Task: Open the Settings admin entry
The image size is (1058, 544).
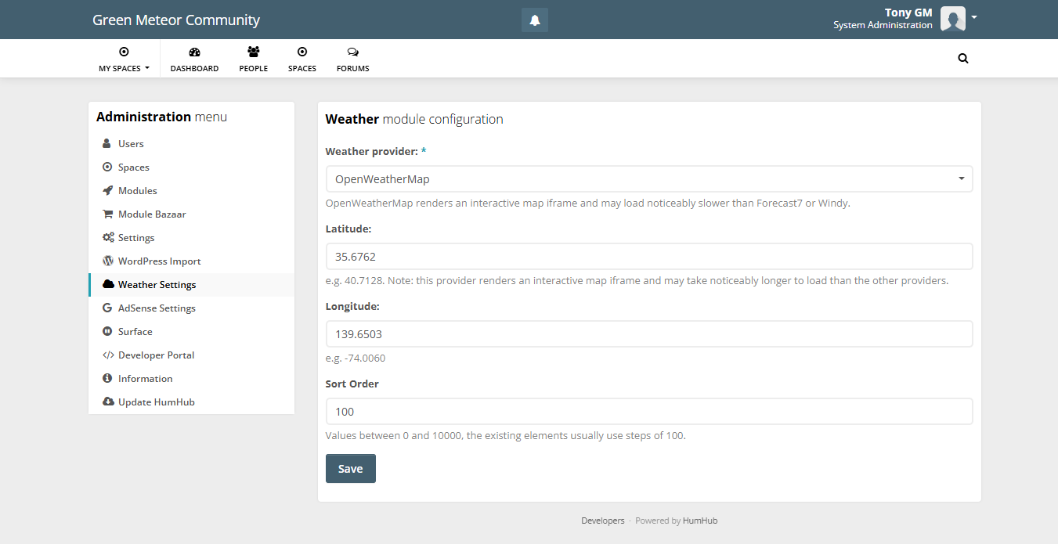Action: [x=191, y=238]
